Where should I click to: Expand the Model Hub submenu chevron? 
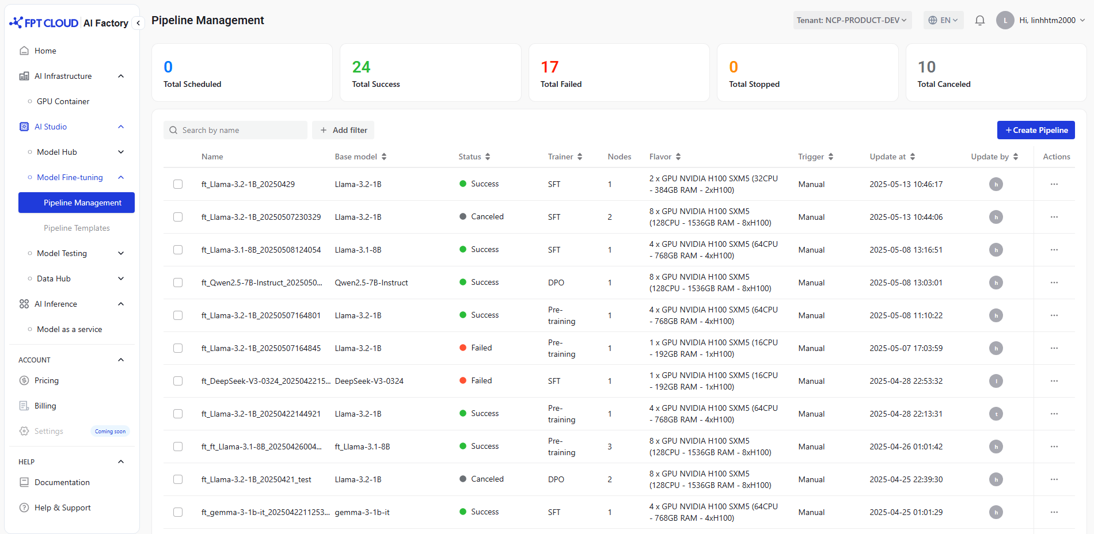(x=121, y=152)
